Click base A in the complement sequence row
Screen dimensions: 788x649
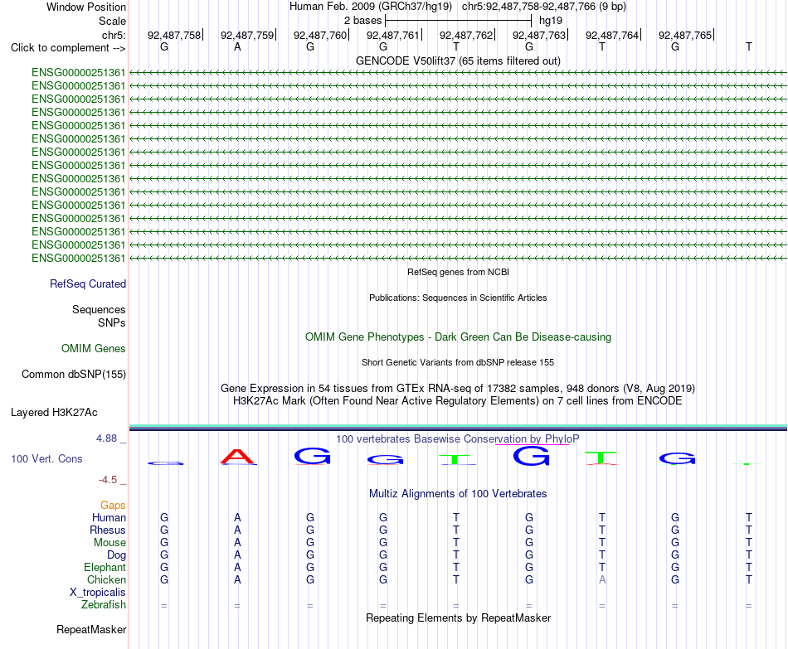pyautogui.click(x=237, y=46)
